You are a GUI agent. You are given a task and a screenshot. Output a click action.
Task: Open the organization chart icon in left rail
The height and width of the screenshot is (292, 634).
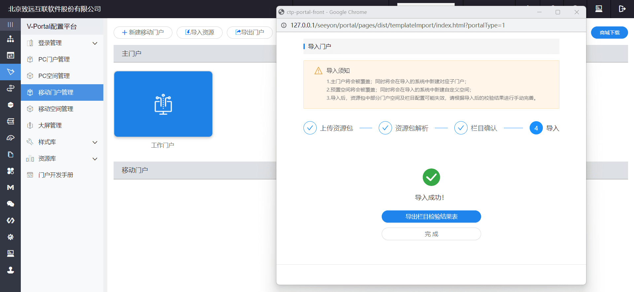pyautogui.click(x=11, y=39)
